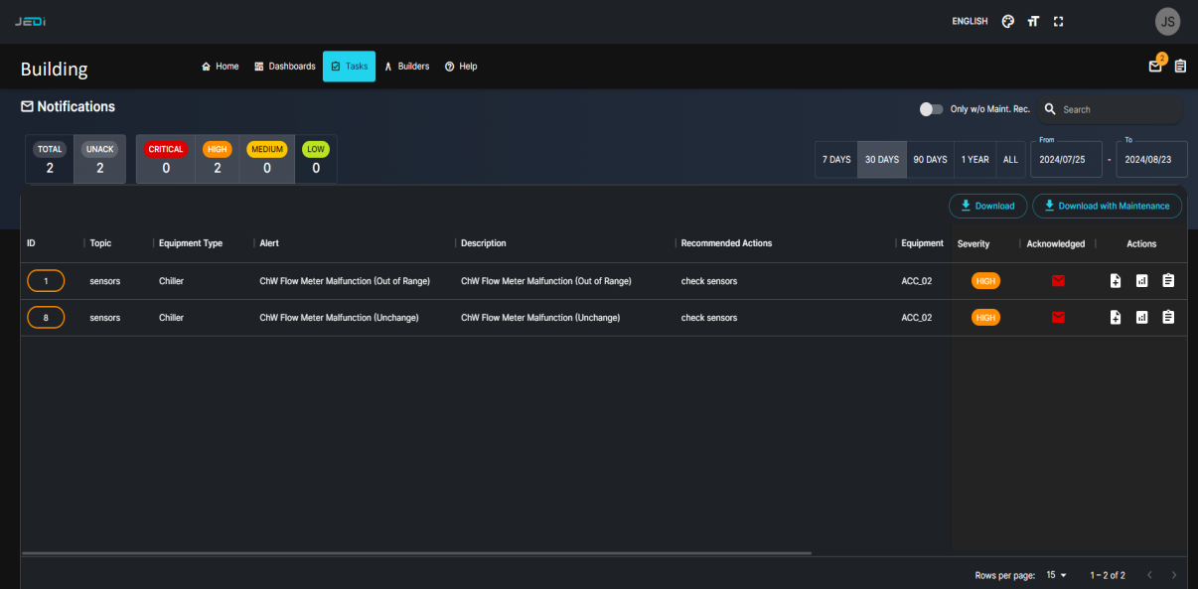Sort by ID column header
The image size is (1198, 589).
pyautogui.click(x=31, y=243)
